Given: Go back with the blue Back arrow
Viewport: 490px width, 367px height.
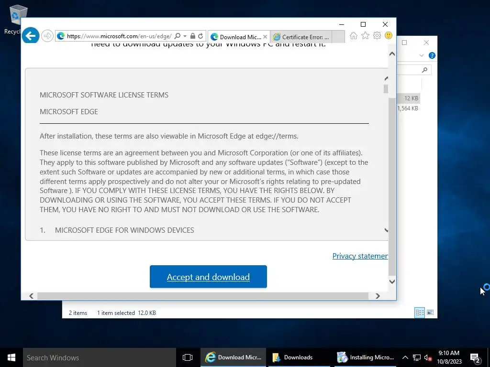Looking at the screenshot, I should coord(31,35).
